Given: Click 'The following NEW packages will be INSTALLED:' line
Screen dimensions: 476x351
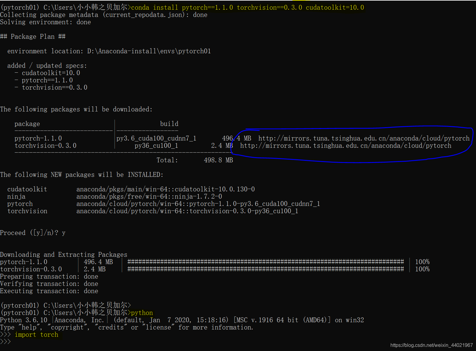Looking at the screenshot, I should [82, 174].
